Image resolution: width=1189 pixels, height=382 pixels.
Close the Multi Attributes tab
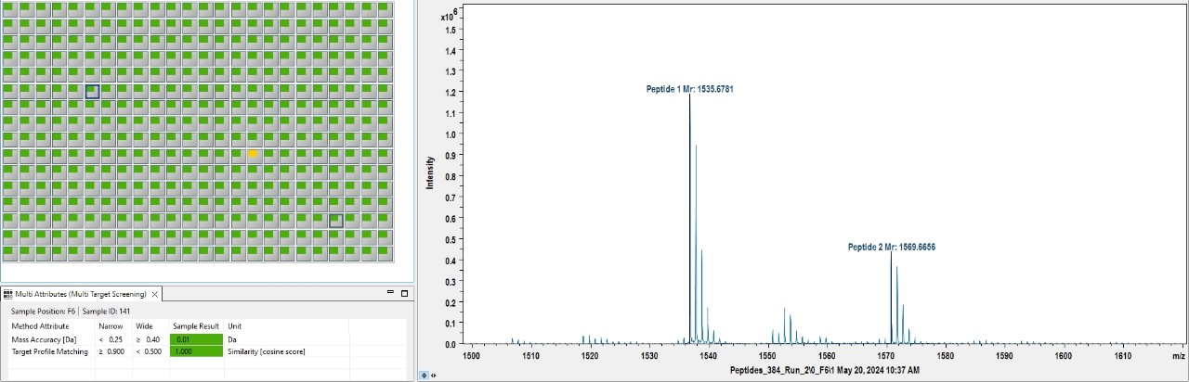point(156,294)
